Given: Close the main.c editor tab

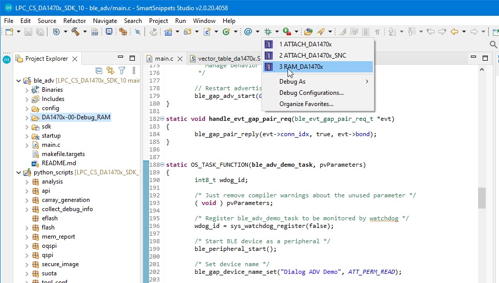Looking at the screenshot, I should [x=180, y=59].
